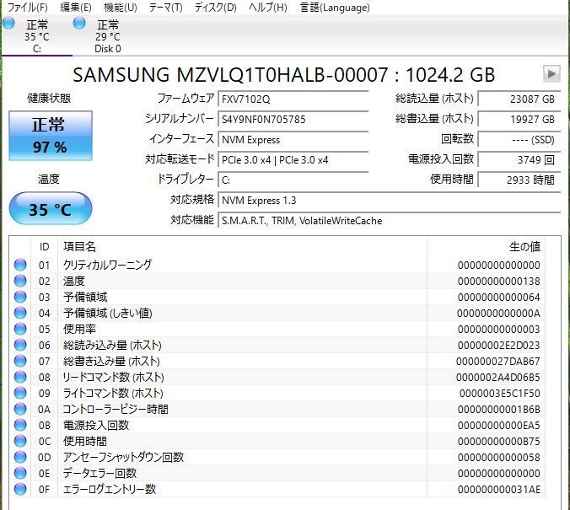This screenshot has height=510, width=570.
Task: Open the 言語(Language) menu
Action: click(x=335, y=8)
